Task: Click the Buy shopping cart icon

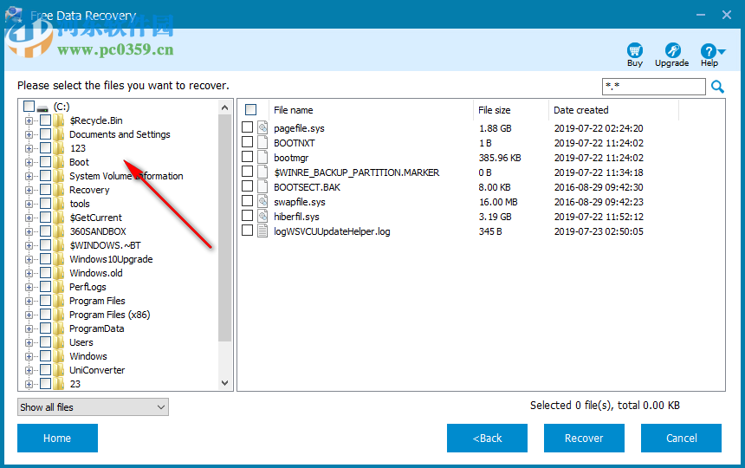Action: [x=634, y=50]
